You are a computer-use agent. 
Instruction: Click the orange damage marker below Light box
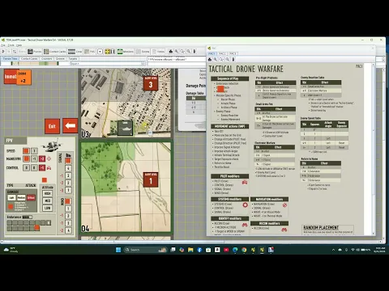click(x=11, y=207)
